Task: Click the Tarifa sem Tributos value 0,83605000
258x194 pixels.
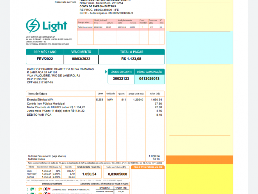Action: pyautogui.click(x=118, y=174)
